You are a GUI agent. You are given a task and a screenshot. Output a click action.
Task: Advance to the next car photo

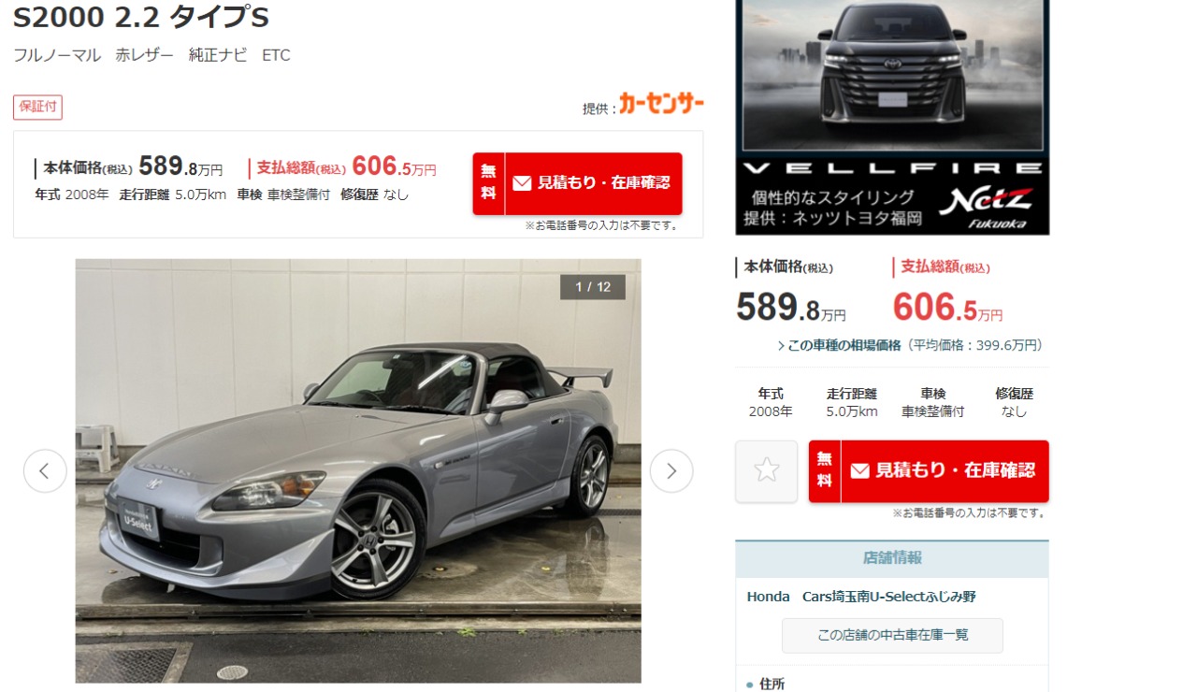click(x=671, y=470)
